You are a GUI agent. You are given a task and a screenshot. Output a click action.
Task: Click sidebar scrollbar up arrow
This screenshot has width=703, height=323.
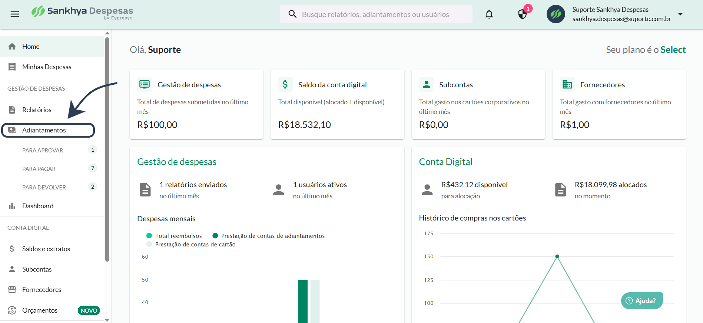pos(107,33)
